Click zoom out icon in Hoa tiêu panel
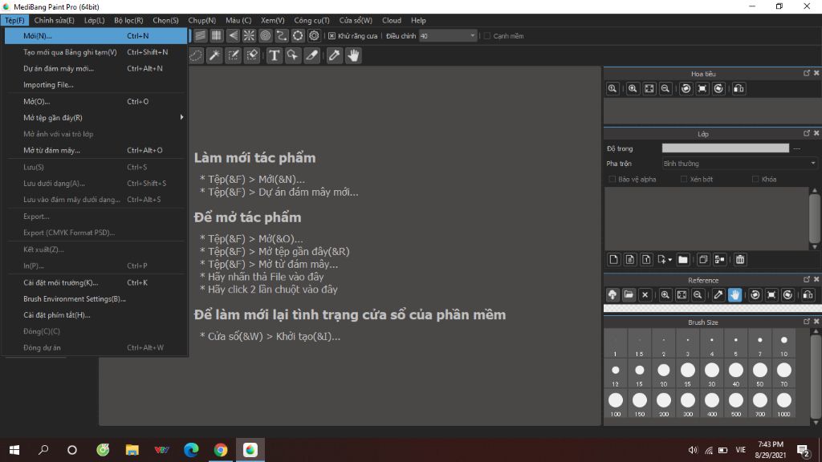Viewport: 822px width, 462px height. pyautogui.click(x=665, y=88)
